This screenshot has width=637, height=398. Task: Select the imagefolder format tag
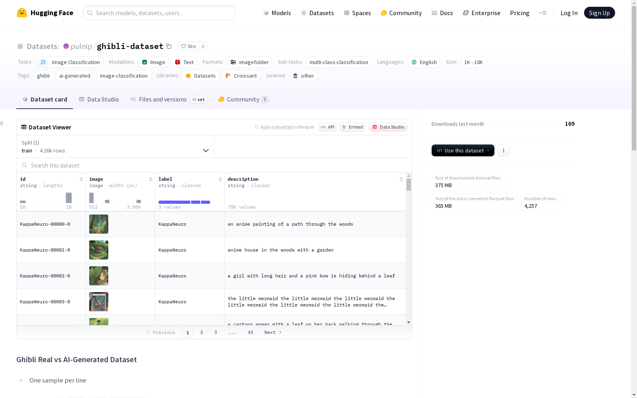[x=250, y=62]
